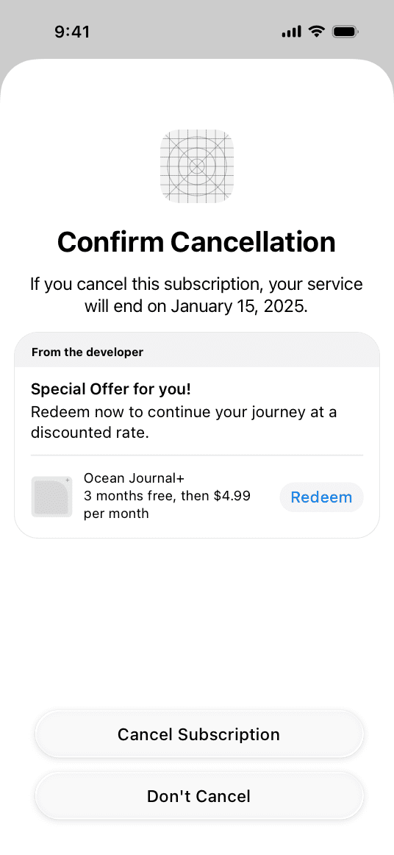Tap the Redeem button
The width and height of the screenshot is (394, 855).
coord(321,497)
